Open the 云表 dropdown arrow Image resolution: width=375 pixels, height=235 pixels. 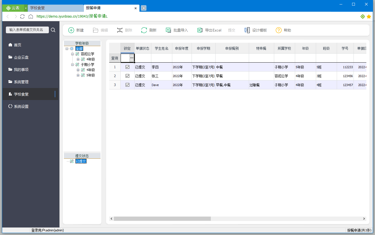coord(26,8)
